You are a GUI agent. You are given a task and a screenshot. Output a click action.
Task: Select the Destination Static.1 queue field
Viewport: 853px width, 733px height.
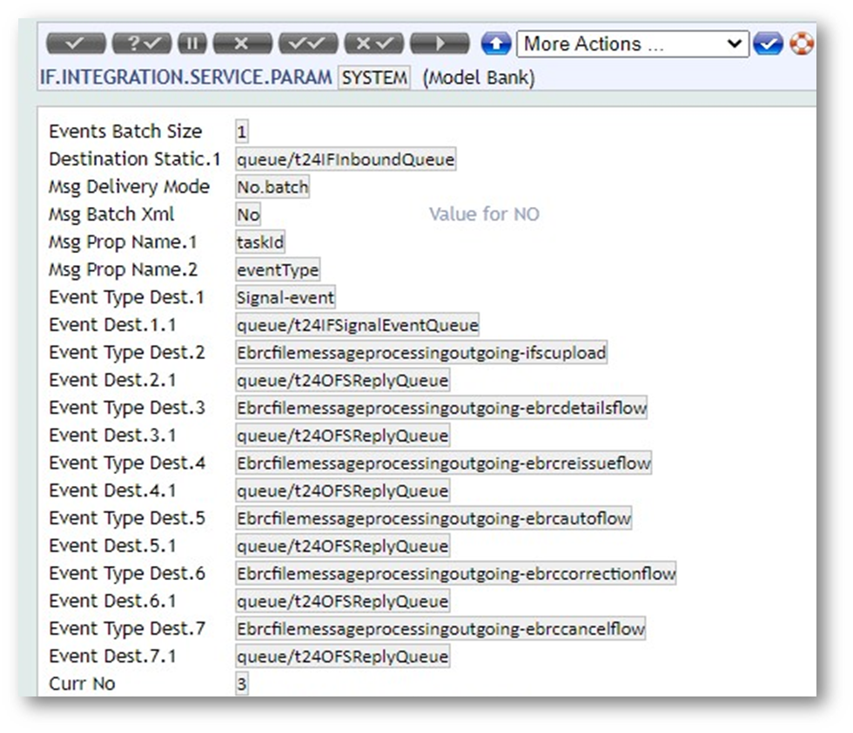[346, 160]
